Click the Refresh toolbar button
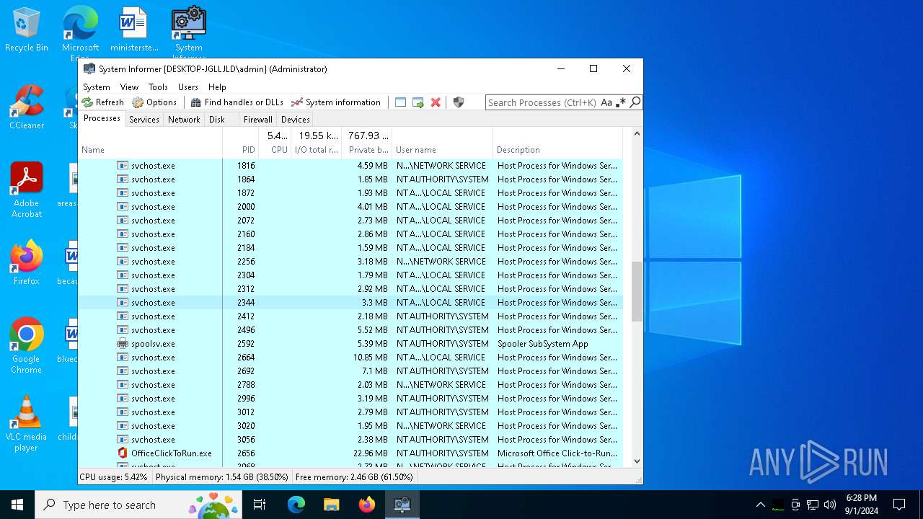923x519 pixels. [102, 102]
